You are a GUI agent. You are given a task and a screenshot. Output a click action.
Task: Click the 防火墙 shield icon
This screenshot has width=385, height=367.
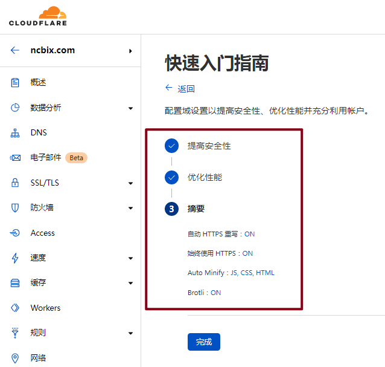tap(15, 208)
